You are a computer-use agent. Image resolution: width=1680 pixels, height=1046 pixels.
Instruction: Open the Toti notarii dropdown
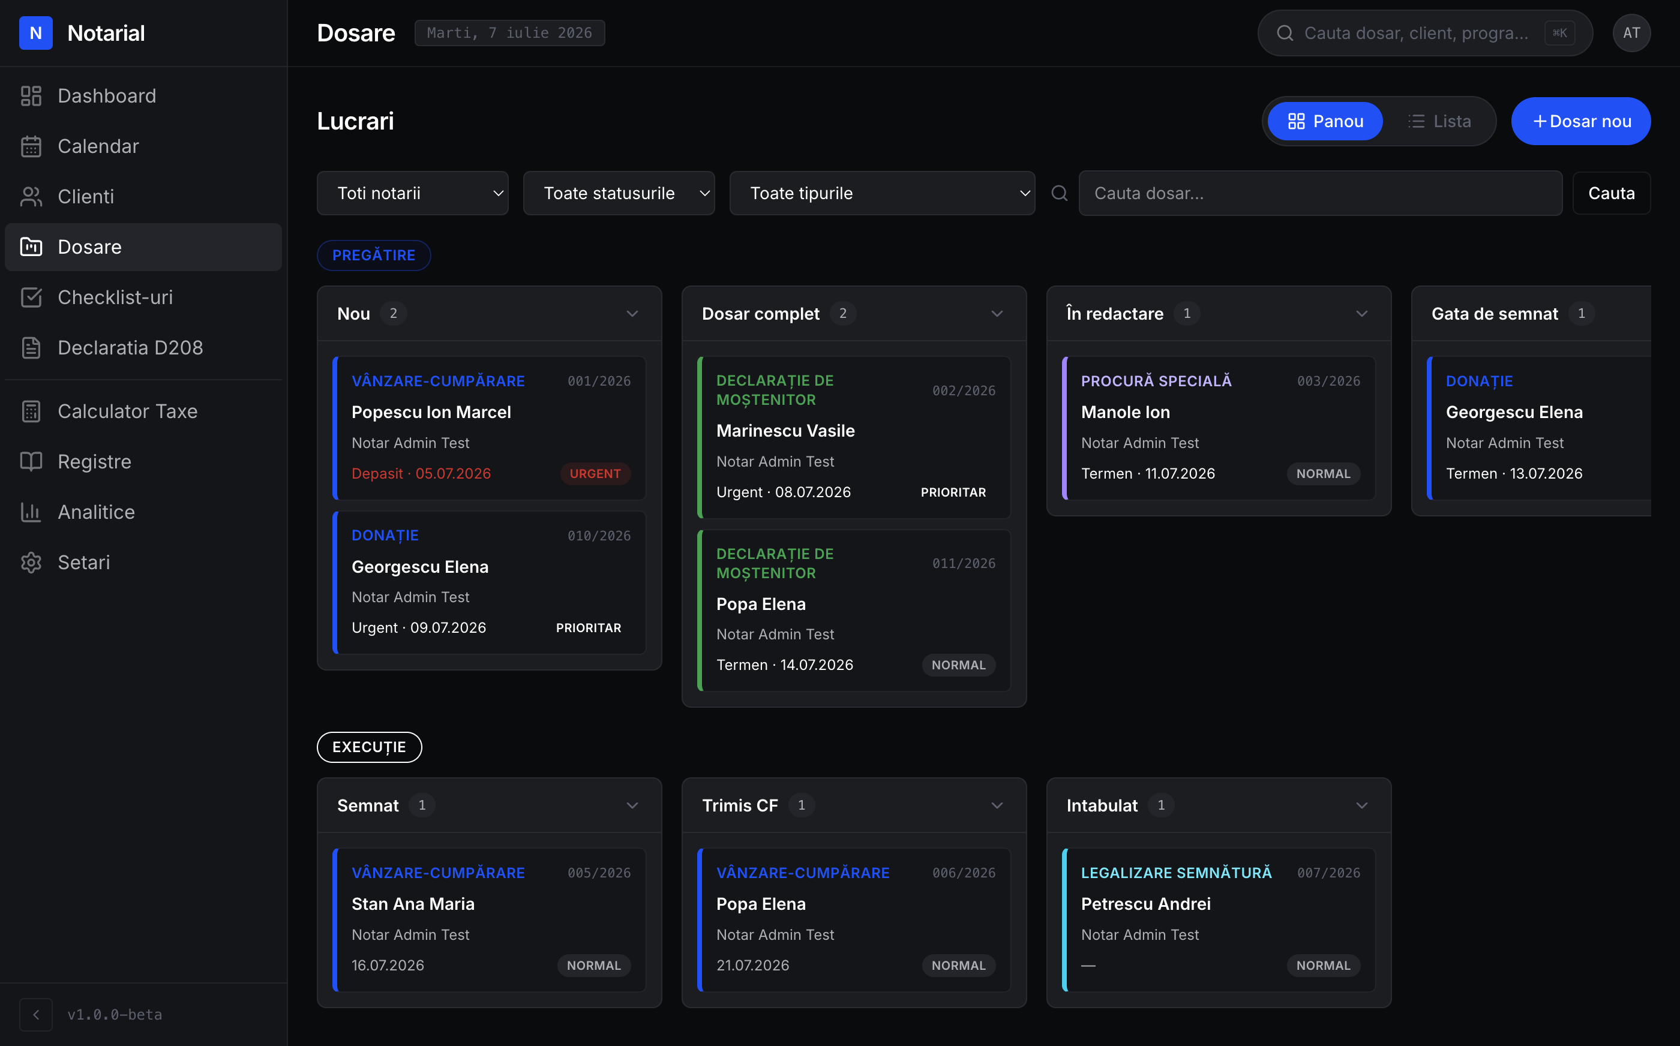pos(412,193)
